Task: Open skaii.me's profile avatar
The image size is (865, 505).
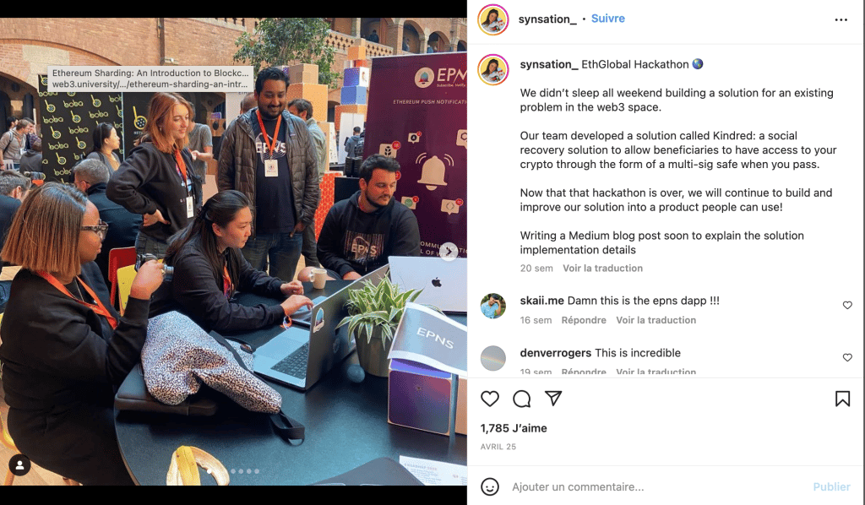Action: pyautogui.click(x=492, y=306)
